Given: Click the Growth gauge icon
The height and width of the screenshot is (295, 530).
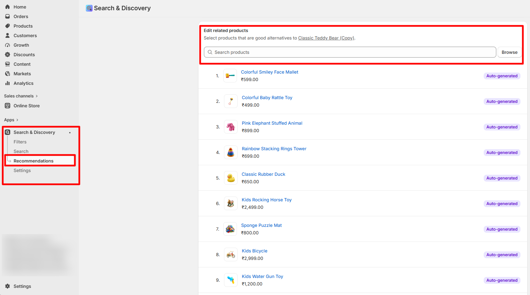Looking at the screenshot, I should click(7, 45).
